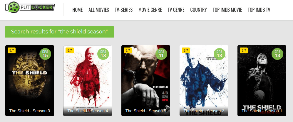
Task: Click the 8.7 rating badge on Season 3
Action: point(11,50)
